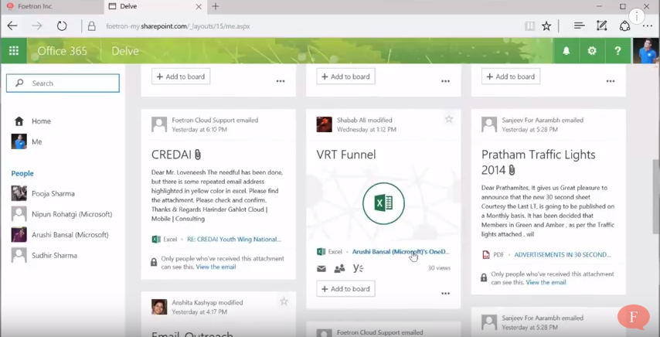View the email on Pratham card
Image resolution: width=660 pixels, height=337 pixels.
tap(546, 282)
